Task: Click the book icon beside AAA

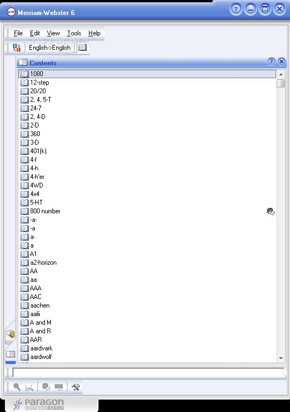Action: pos(25,288)
